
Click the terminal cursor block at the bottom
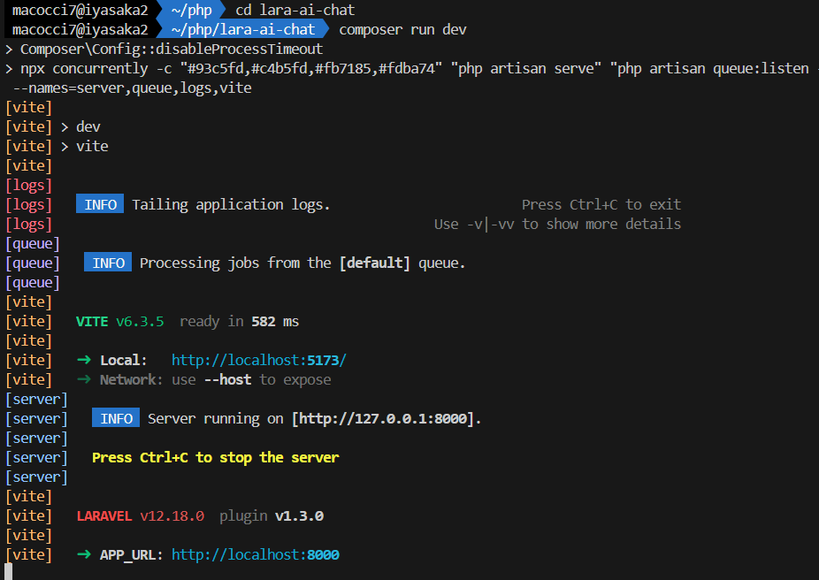click(9, 572)
